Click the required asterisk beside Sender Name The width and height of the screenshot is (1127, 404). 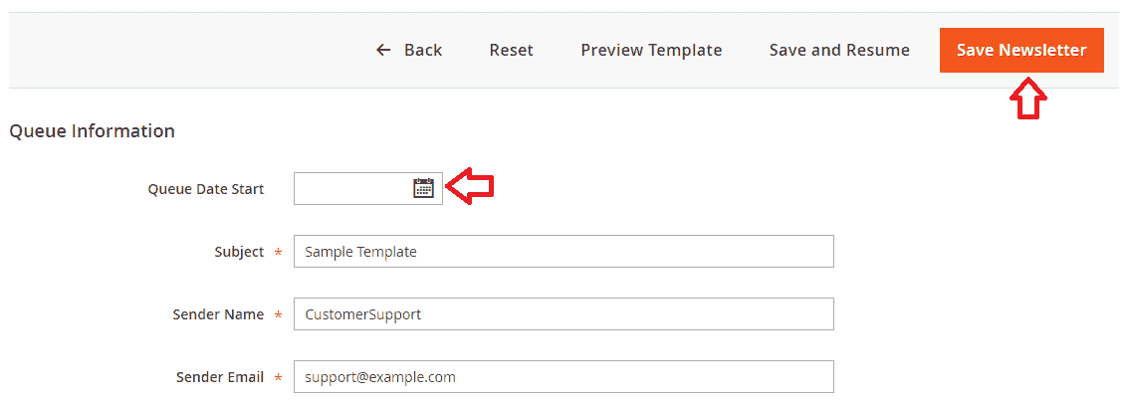point(278,314)
